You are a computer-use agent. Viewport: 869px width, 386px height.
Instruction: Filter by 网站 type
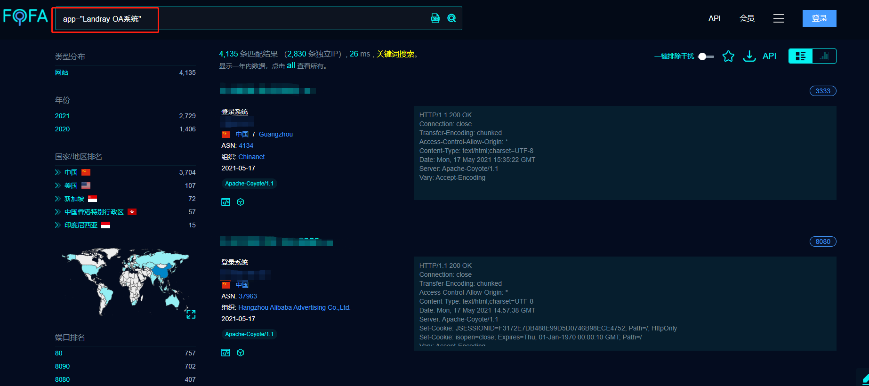point(62,72)
